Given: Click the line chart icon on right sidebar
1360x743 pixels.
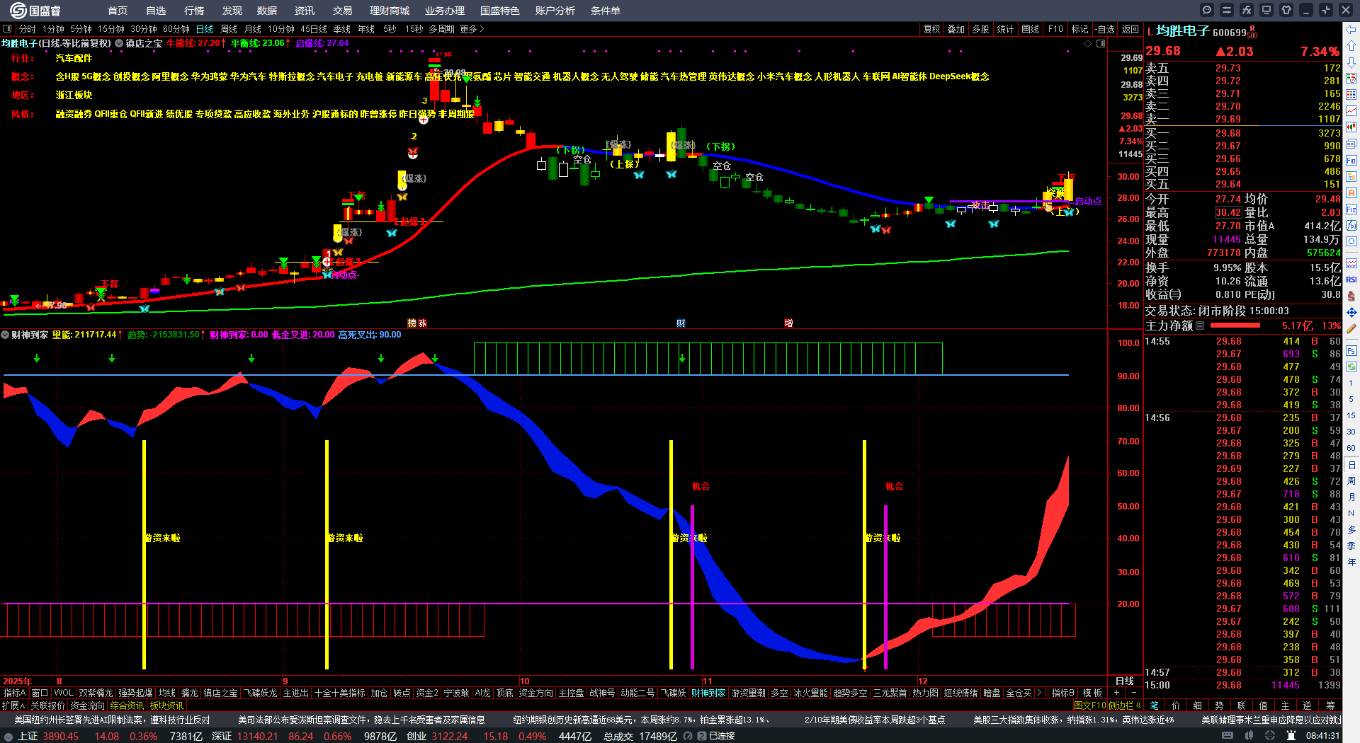Looking at the screenshot, I should click(x=1351, y=110).
